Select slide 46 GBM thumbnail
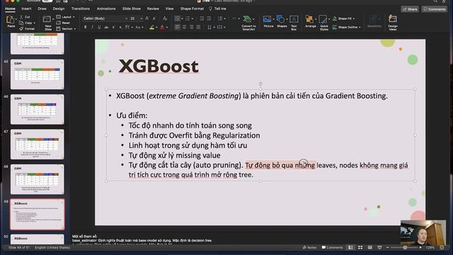The height and width of the screenshot is (255, 453). tap(38, 109)
